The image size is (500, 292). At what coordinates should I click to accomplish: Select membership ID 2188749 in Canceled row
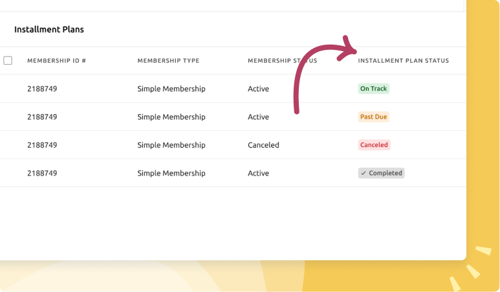click(x=42, y=145)
